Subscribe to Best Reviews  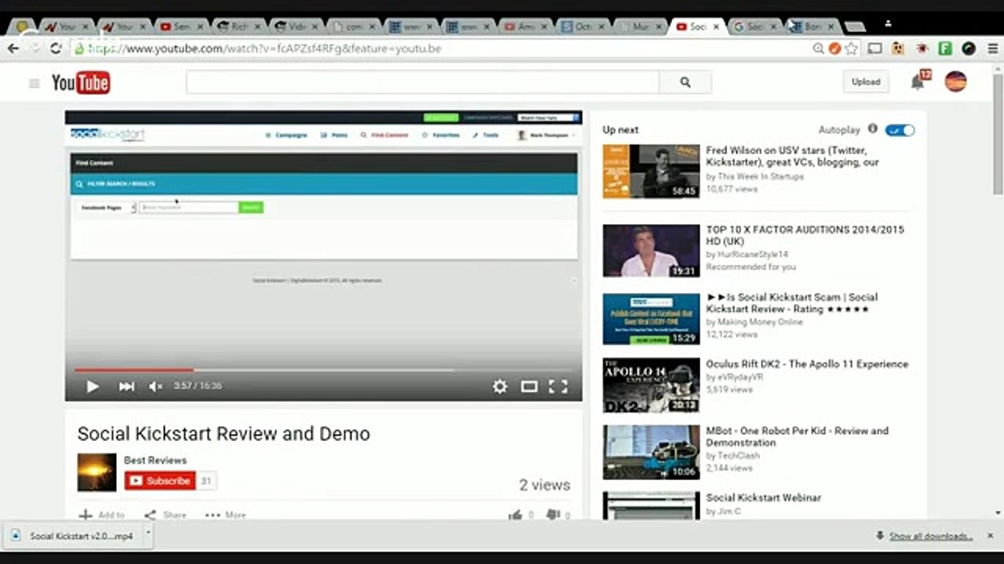160,480
